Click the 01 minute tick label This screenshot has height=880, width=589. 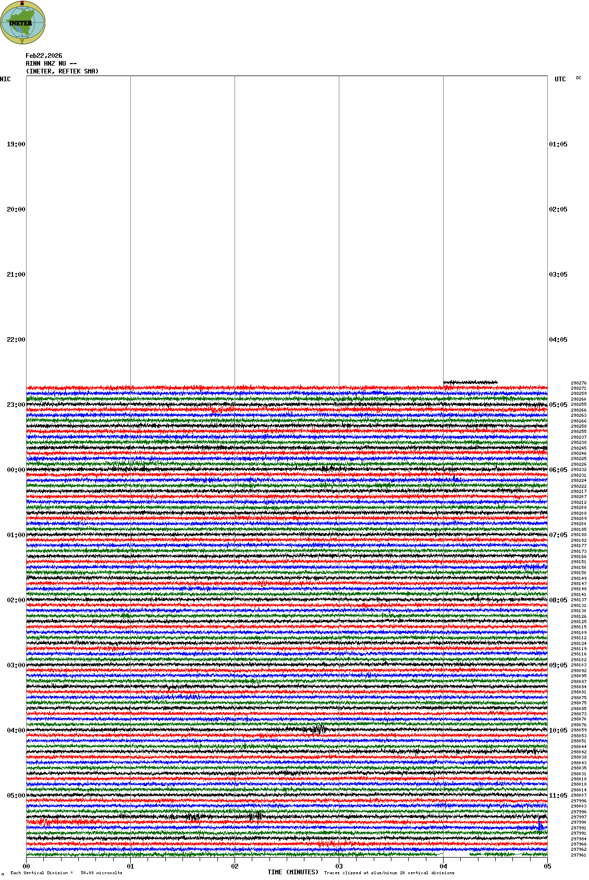pos(130,866)
